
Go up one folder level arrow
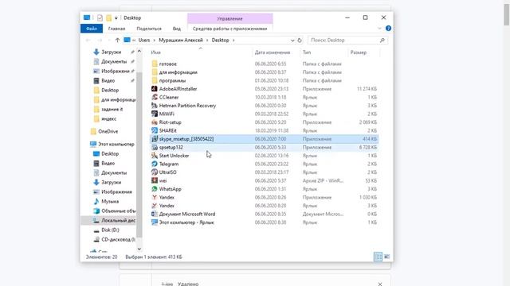117,41
